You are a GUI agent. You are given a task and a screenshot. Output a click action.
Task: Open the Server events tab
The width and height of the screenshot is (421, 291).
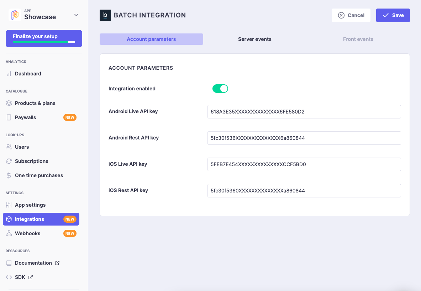[255, 39]
